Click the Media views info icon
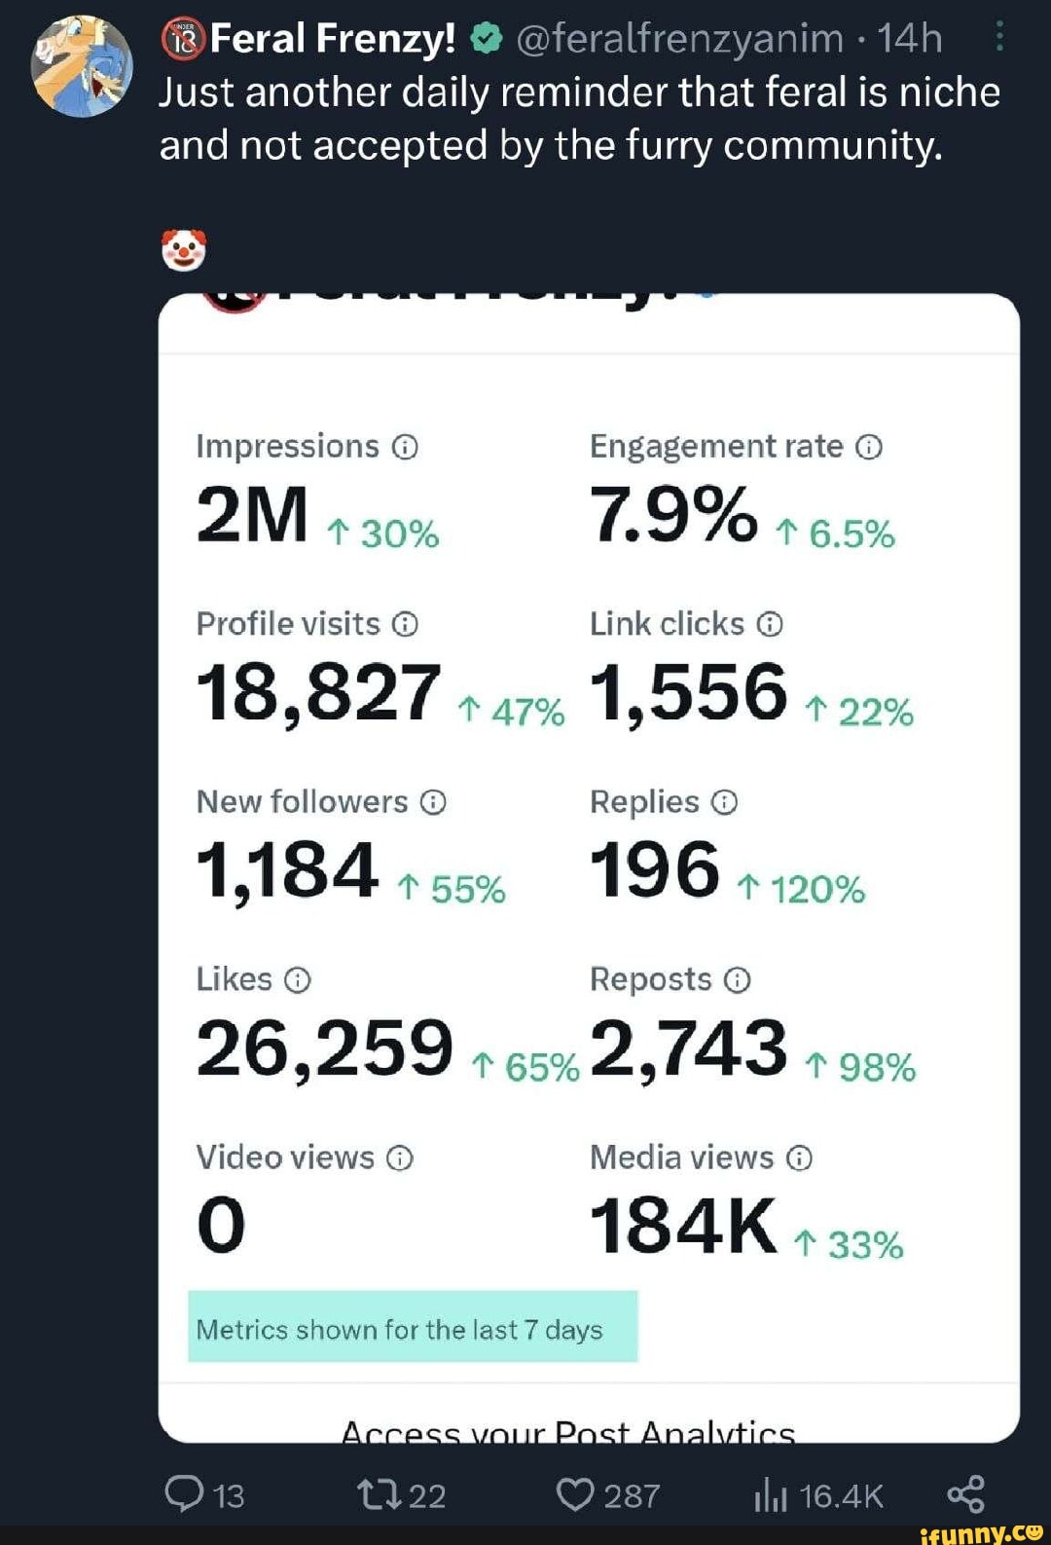Viewport: 1051px width, 1545px height. (799, 1158)
